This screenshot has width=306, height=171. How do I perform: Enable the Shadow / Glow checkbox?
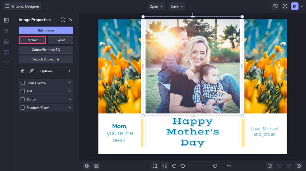(x=23, y=108)
